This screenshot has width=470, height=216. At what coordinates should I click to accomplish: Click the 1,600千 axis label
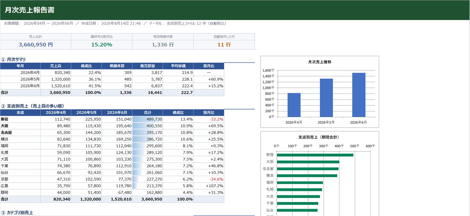click(268, 70)
